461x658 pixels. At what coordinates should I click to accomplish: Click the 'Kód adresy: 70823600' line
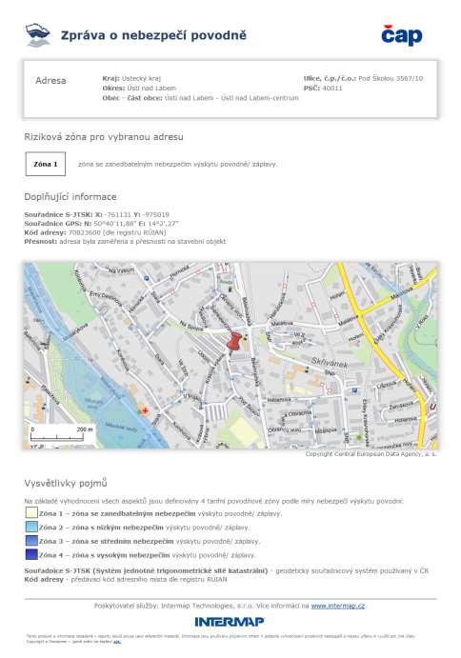click(x=95, y=232)
